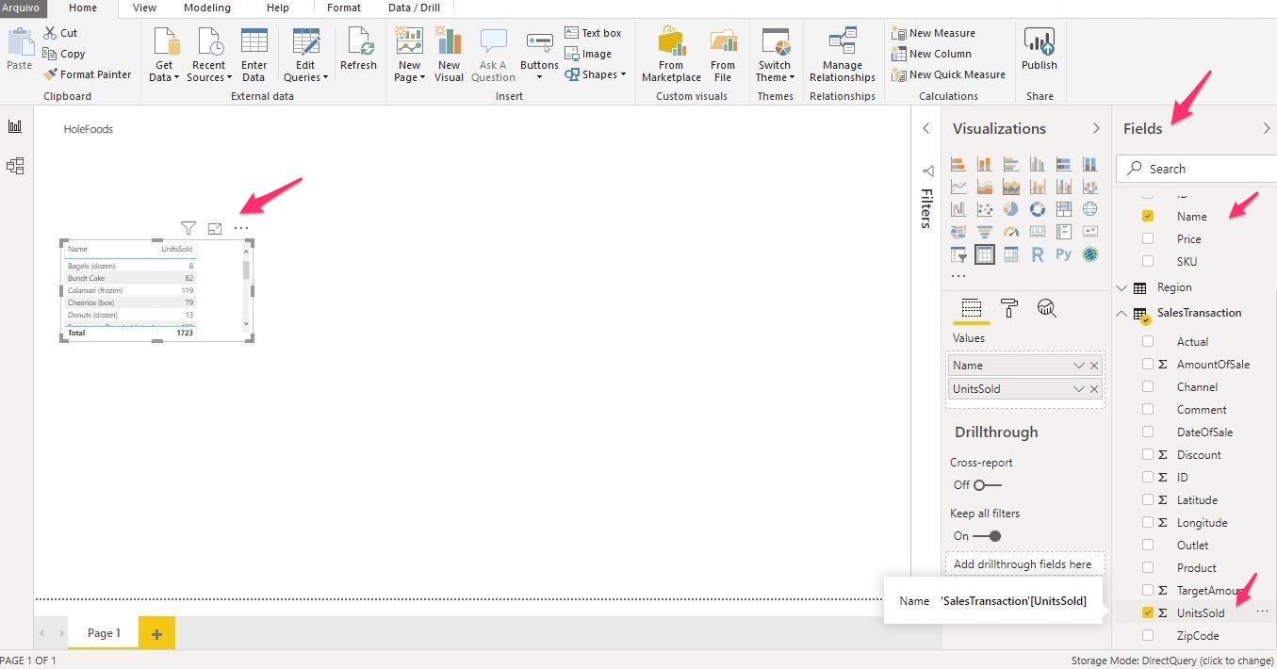Open Manage Relationships
1277x669 pixels.
pos(842,57)
